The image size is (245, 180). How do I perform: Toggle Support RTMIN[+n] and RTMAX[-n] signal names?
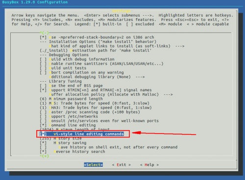tap(96, 90)
